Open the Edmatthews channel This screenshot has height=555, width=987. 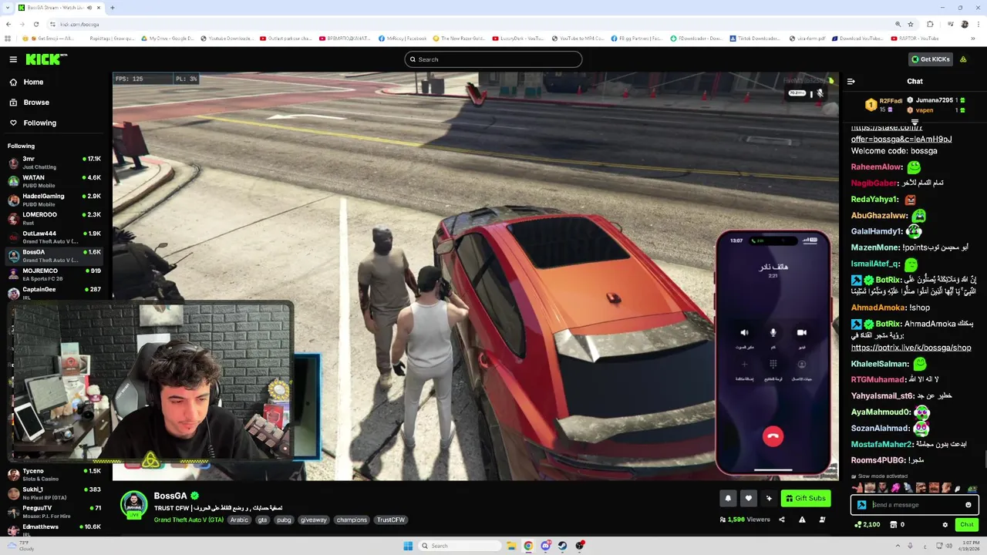[54, 530]
